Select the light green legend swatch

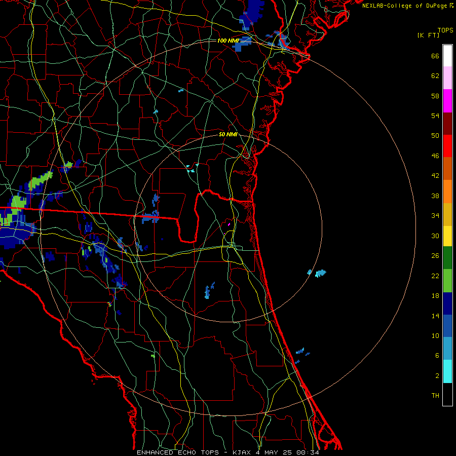[x=447, y=281]
